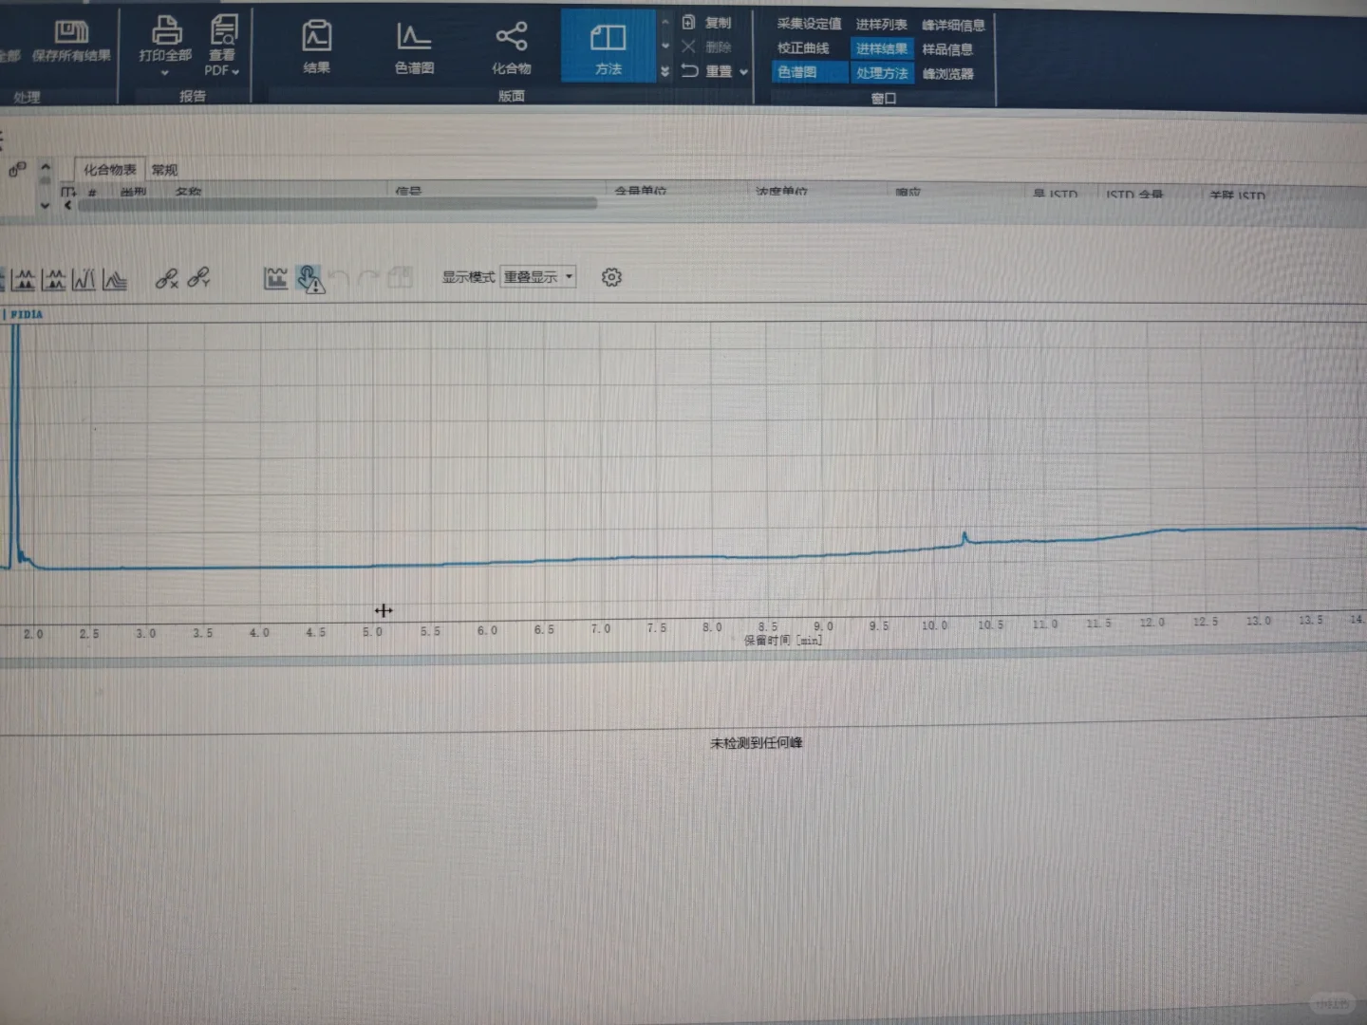The width and height of the screenshot is (1367, 1025).
Task: Click the layout gallery up arrow
Action: (665, 23)
